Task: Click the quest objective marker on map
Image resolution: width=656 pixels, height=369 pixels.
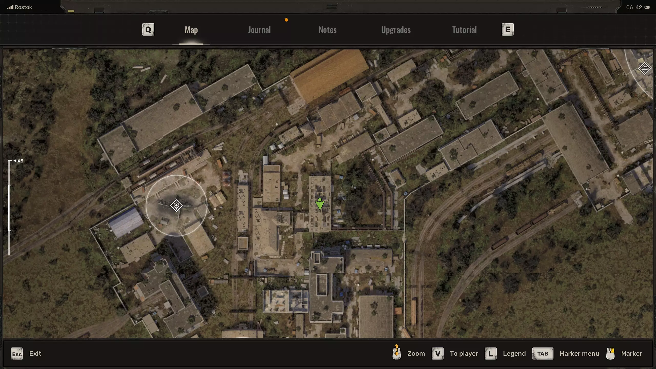Action: point(176,206)
